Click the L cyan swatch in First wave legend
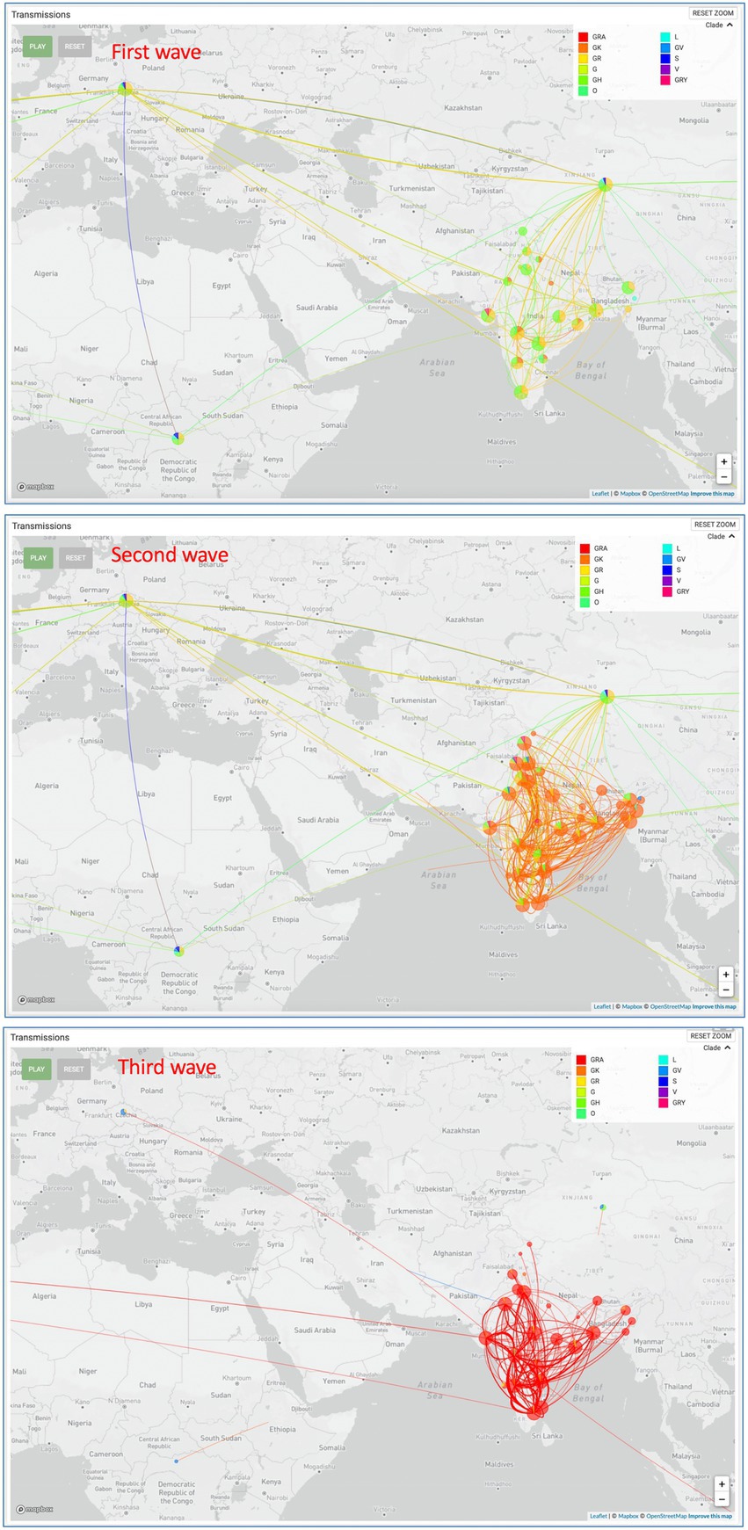748x1530 pixels. pyautogui.click(x=665, y=37)
